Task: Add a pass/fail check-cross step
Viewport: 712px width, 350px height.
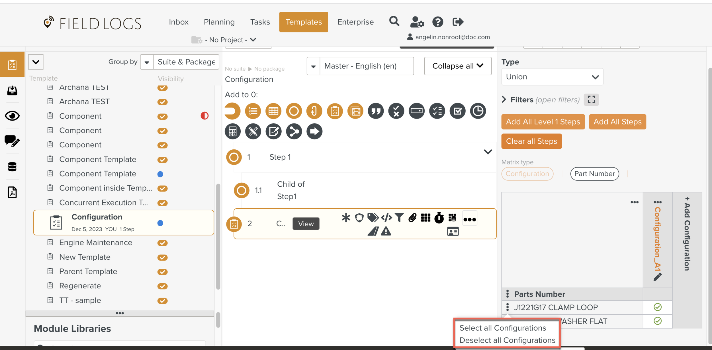Action: click(396, 111)
